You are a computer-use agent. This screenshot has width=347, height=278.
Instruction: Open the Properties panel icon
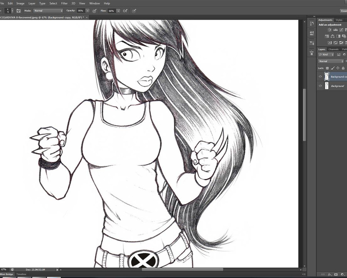[312, 33]
